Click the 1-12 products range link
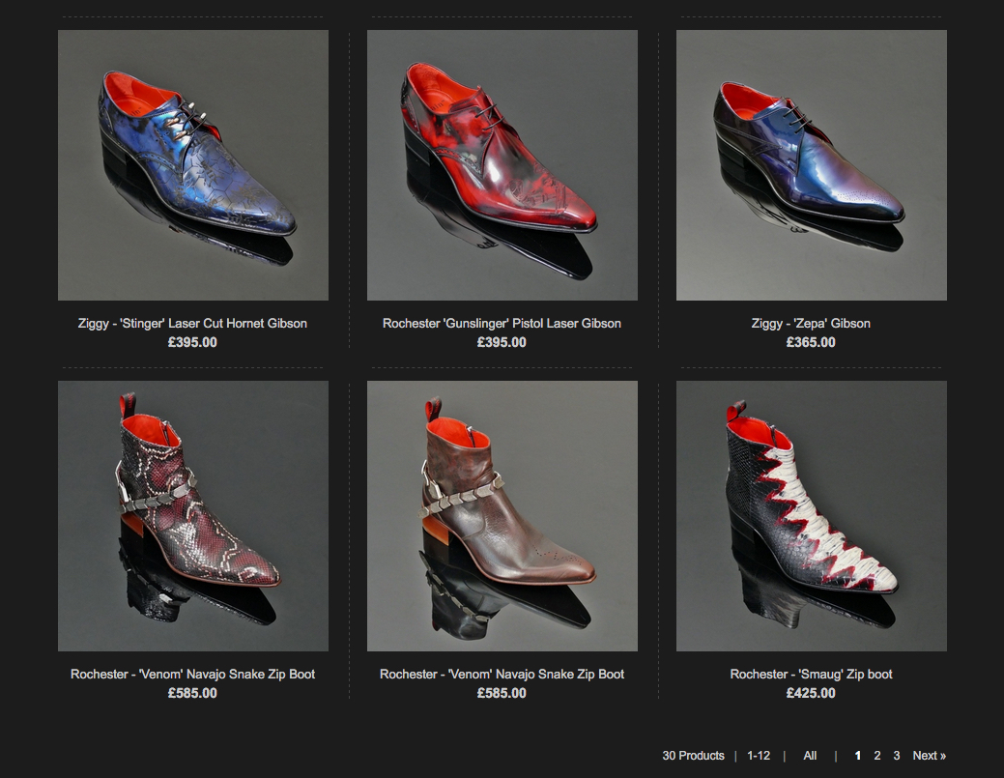This screenshot has width=1004, height=778. coord(759,756)
